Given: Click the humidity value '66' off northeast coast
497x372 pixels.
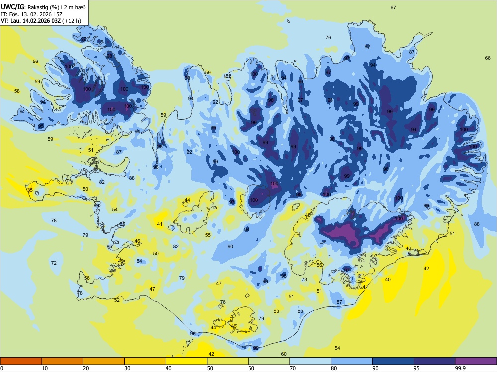Looking at the screenshot, I should (488, 58).
